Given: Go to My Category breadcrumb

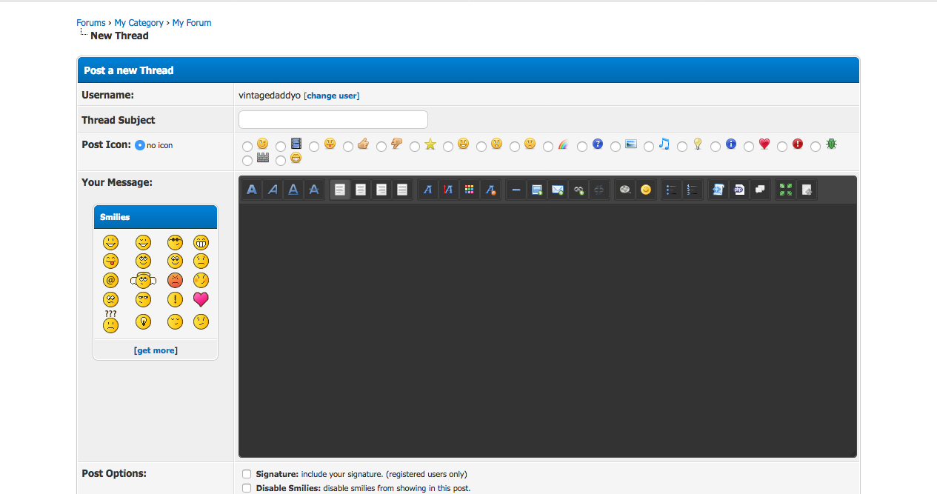Looking at the screenshot, I should point(139,23).
